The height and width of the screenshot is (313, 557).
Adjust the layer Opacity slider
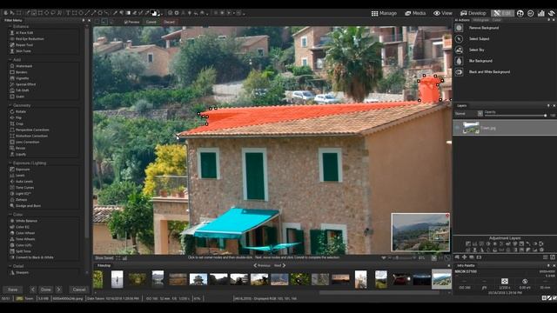click(515, 116)
